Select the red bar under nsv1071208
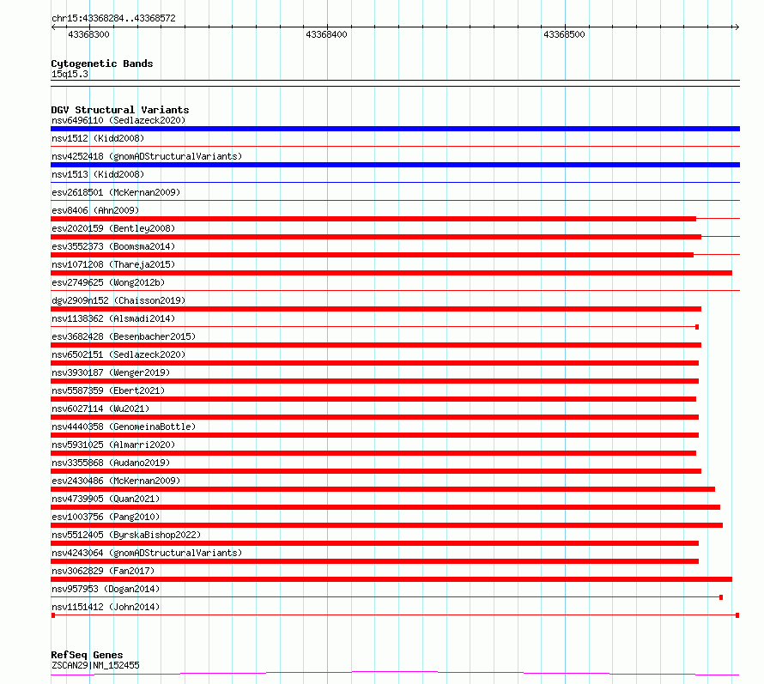Viewport: 764px width, 684px height. click(x=391, y=273)
